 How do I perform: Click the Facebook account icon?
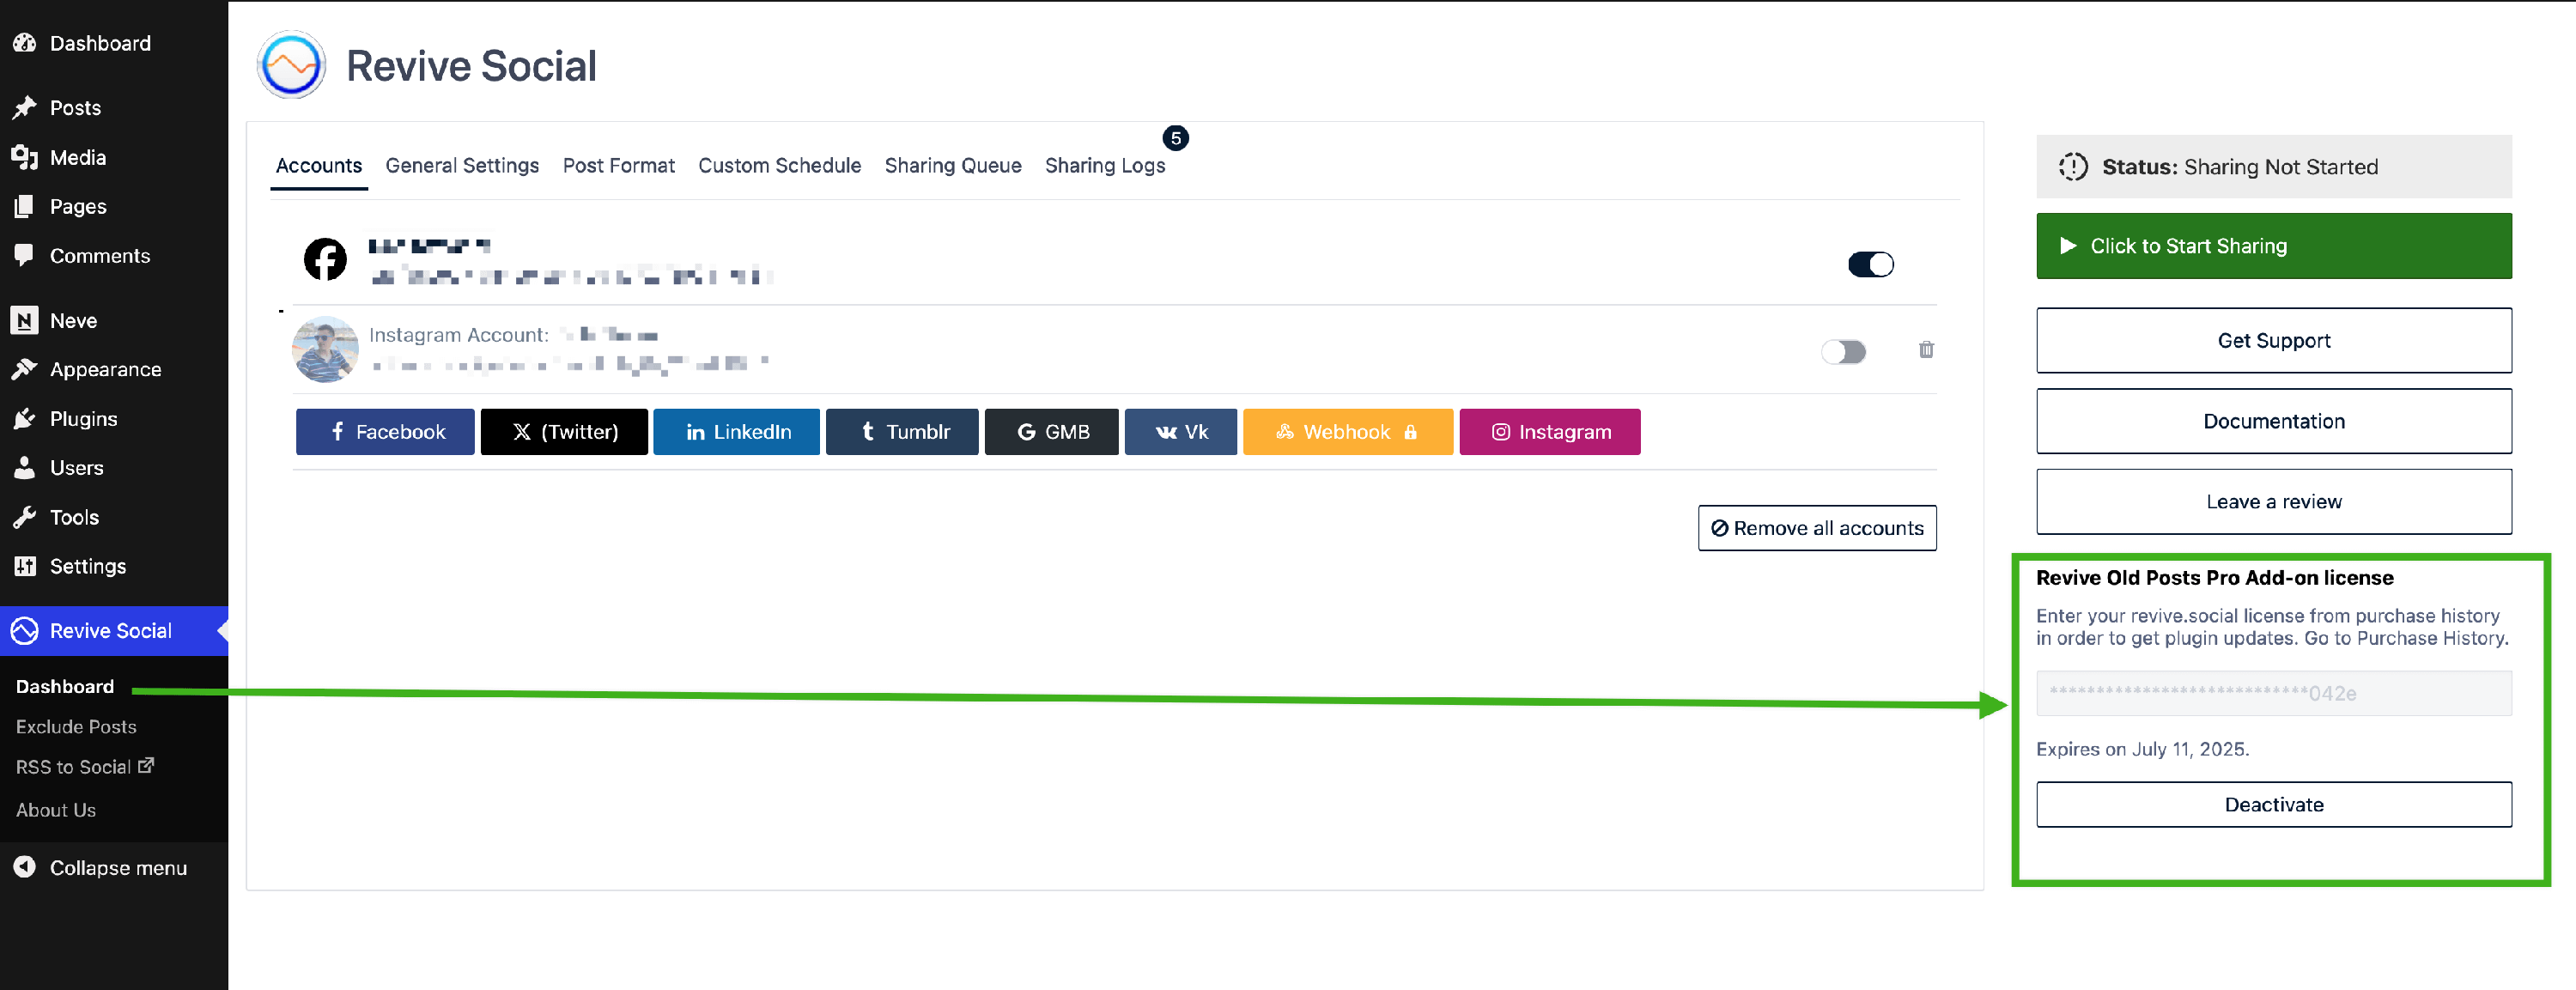coord(325,260)
